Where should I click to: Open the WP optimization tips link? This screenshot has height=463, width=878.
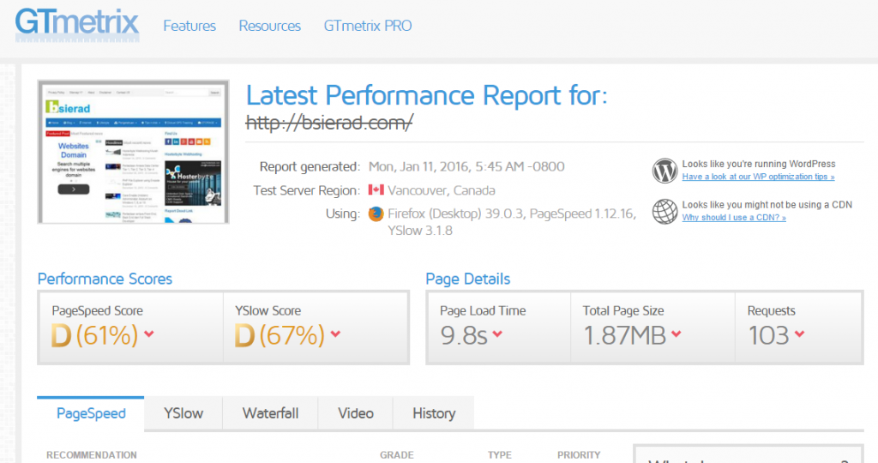click(x=758, y=177)
